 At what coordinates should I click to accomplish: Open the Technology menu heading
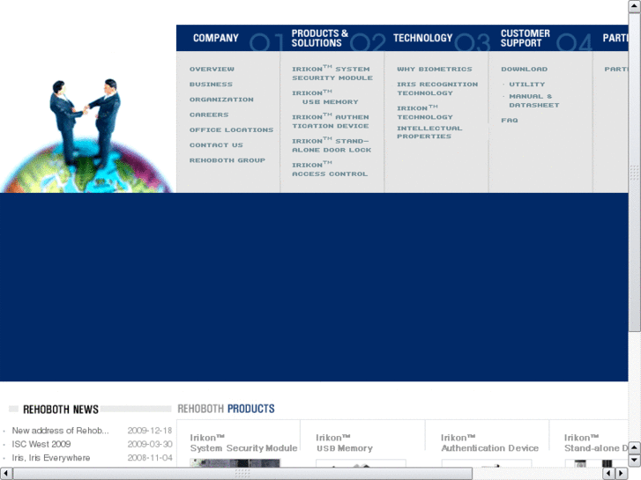pos(422,38)
